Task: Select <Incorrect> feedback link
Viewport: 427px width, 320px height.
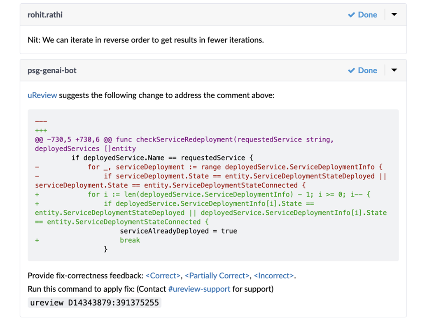Action: pos(274,276)
